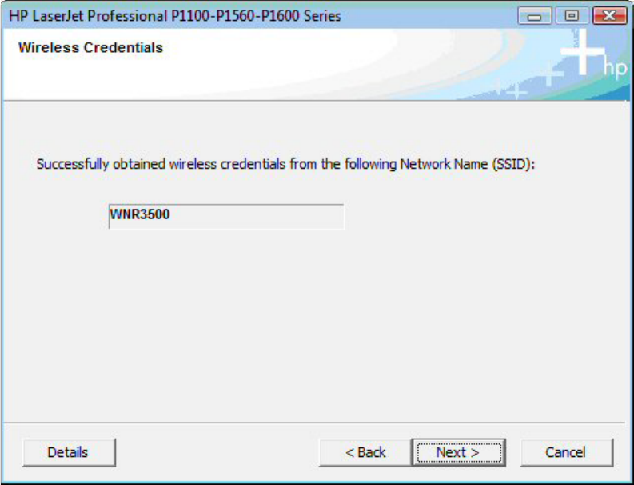Viewport: 634px width, 485px height.
Task: Click the large white plus graphic
Action: click(583, 52)
